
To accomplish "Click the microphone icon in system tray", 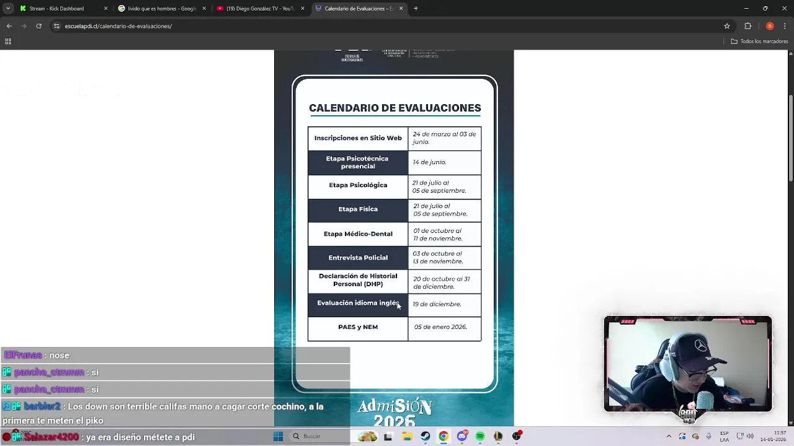I will click(708, 437).
